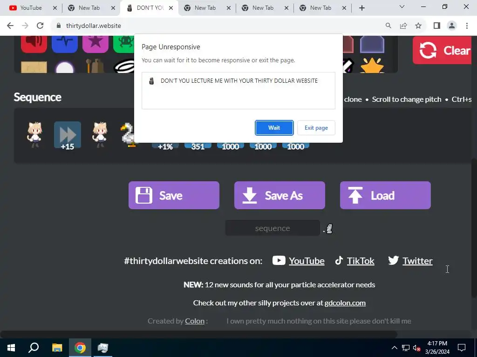Click the muted volume tray icon
This screenshot has height=357, width=477.
point(417,348)
